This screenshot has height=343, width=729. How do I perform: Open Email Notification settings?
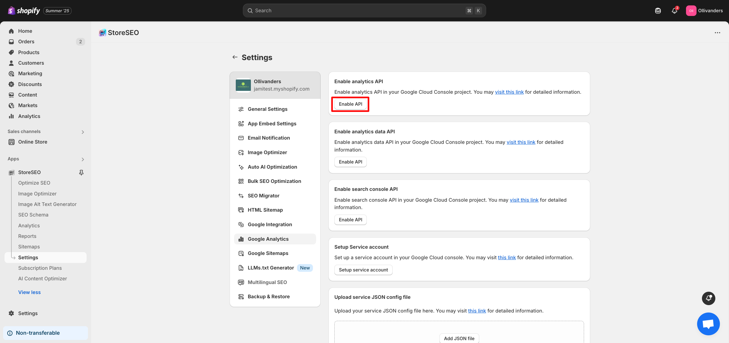(275, 138)
